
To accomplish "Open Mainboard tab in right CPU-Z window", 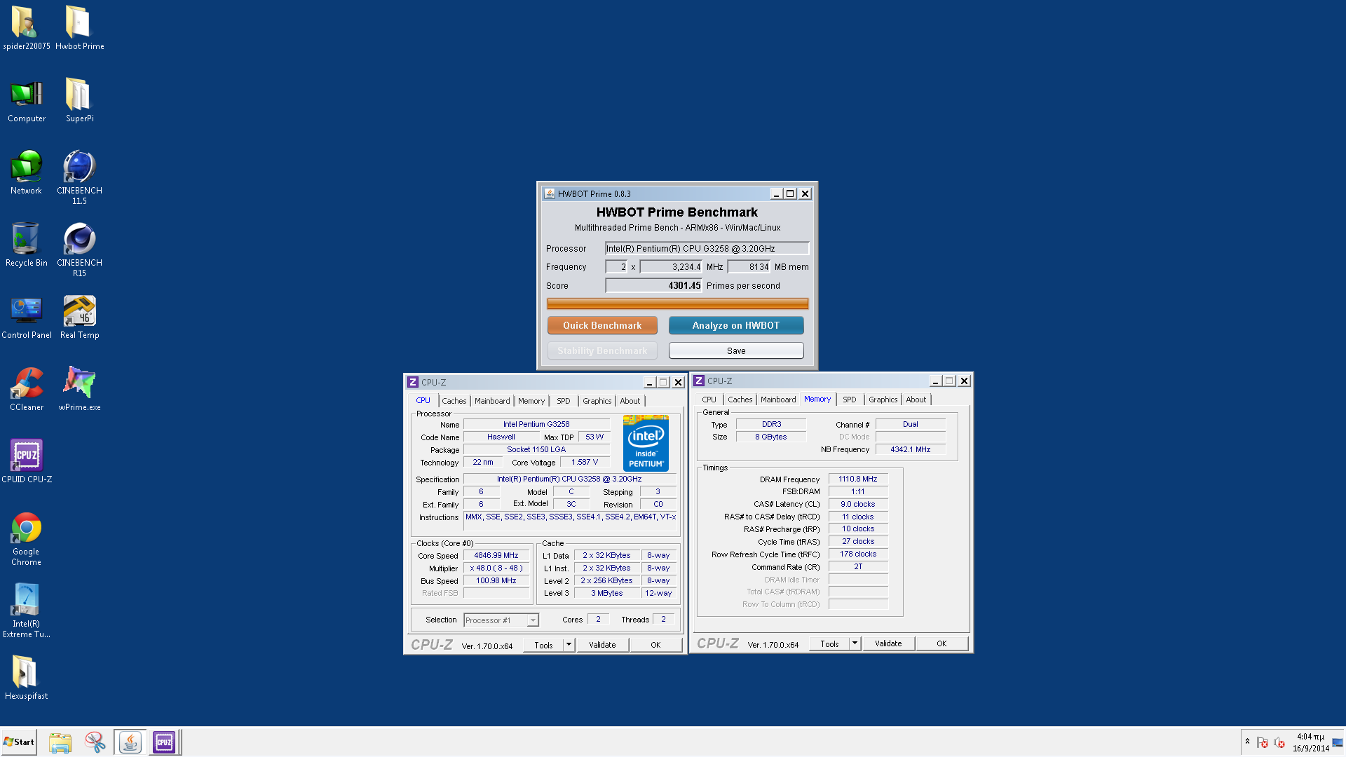I will (x=778, y=400).
